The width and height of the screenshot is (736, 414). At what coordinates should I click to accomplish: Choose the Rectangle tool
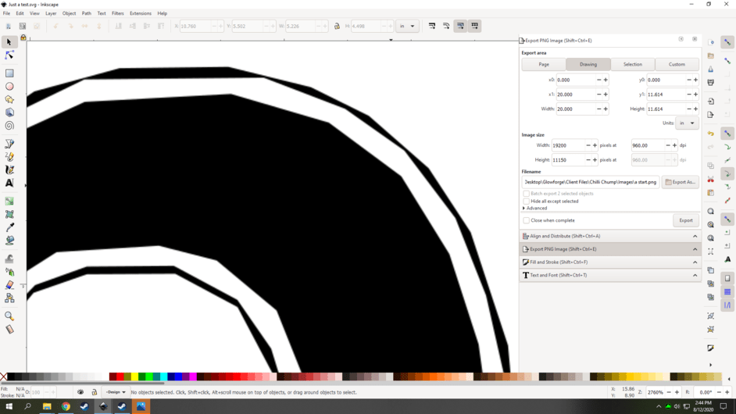[x=9, y=73]
